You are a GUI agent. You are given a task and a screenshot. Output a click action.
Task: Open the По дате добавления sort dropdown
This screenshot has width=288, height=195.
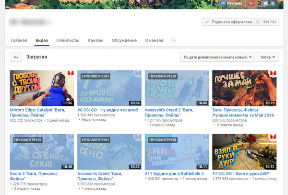click(217, 57)
